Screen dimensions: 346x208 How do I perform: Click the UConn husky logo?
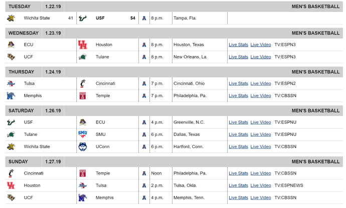(x=83, y=146)
